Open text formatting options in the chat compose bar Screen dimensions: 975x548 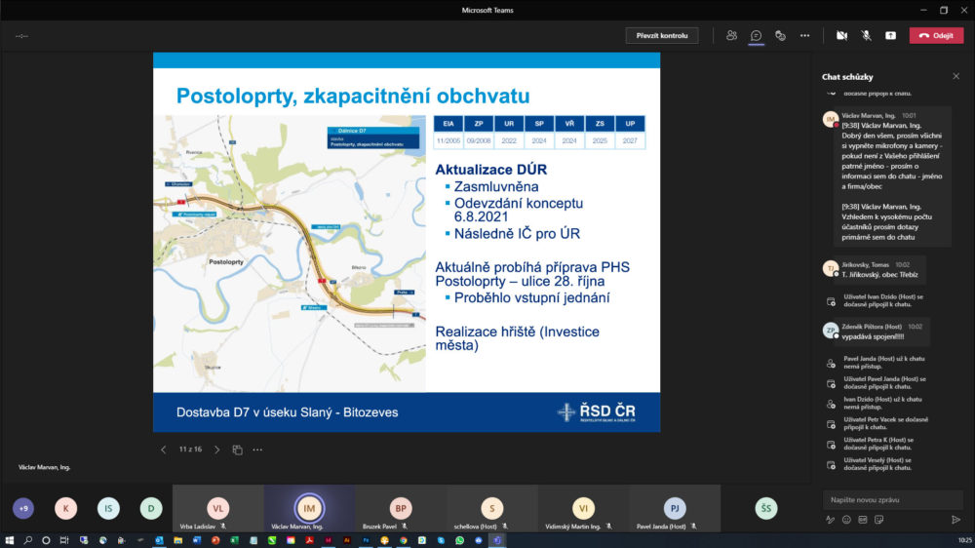pos(831,520)
